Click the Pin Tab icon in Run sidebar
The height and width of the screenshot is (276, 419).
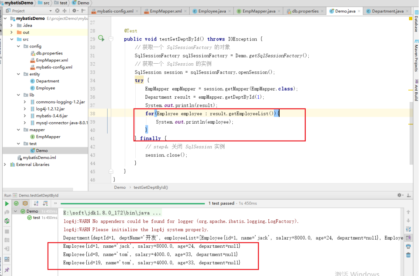7,270
